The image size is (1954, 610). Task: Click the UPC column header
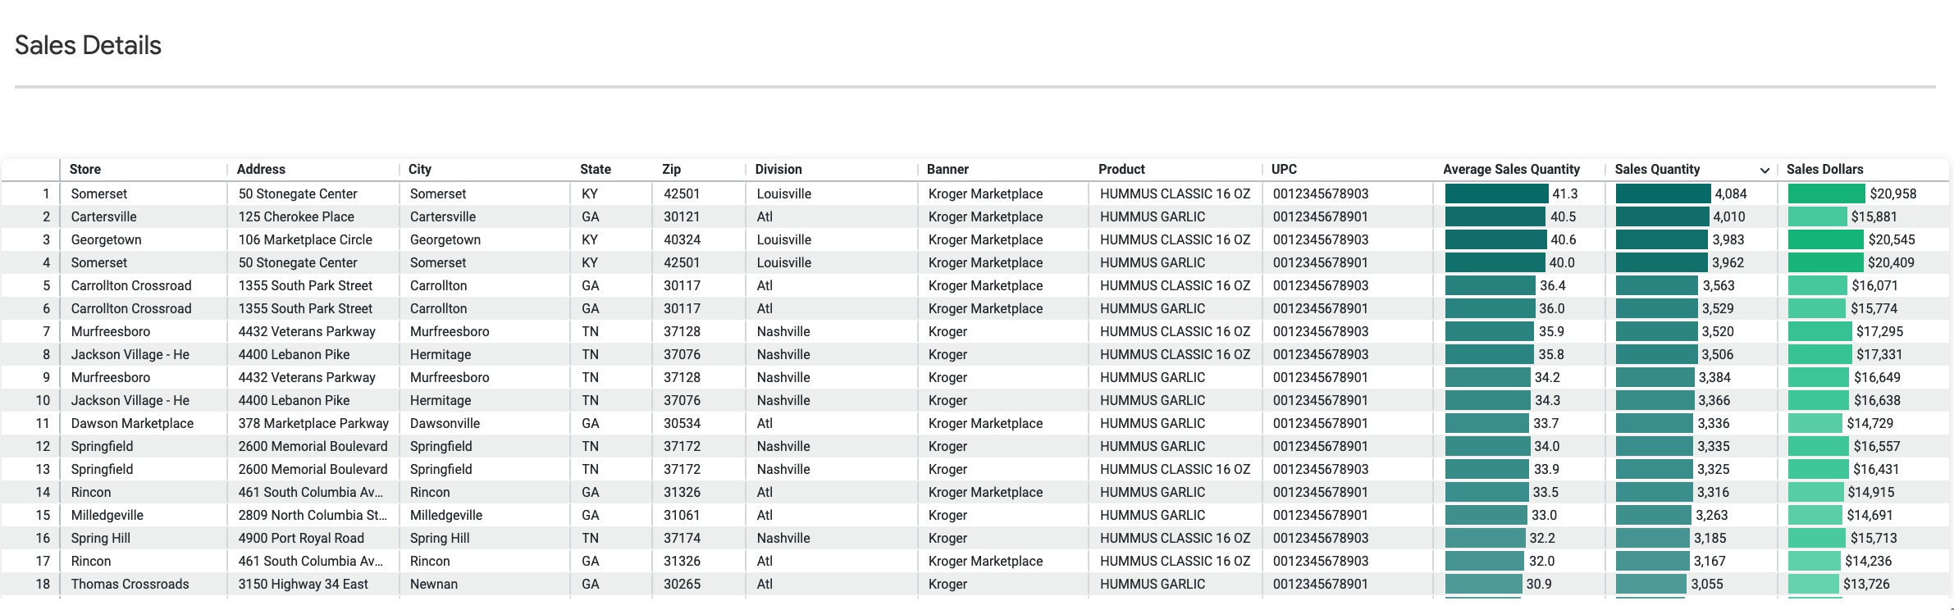[x=1284, y=169]
